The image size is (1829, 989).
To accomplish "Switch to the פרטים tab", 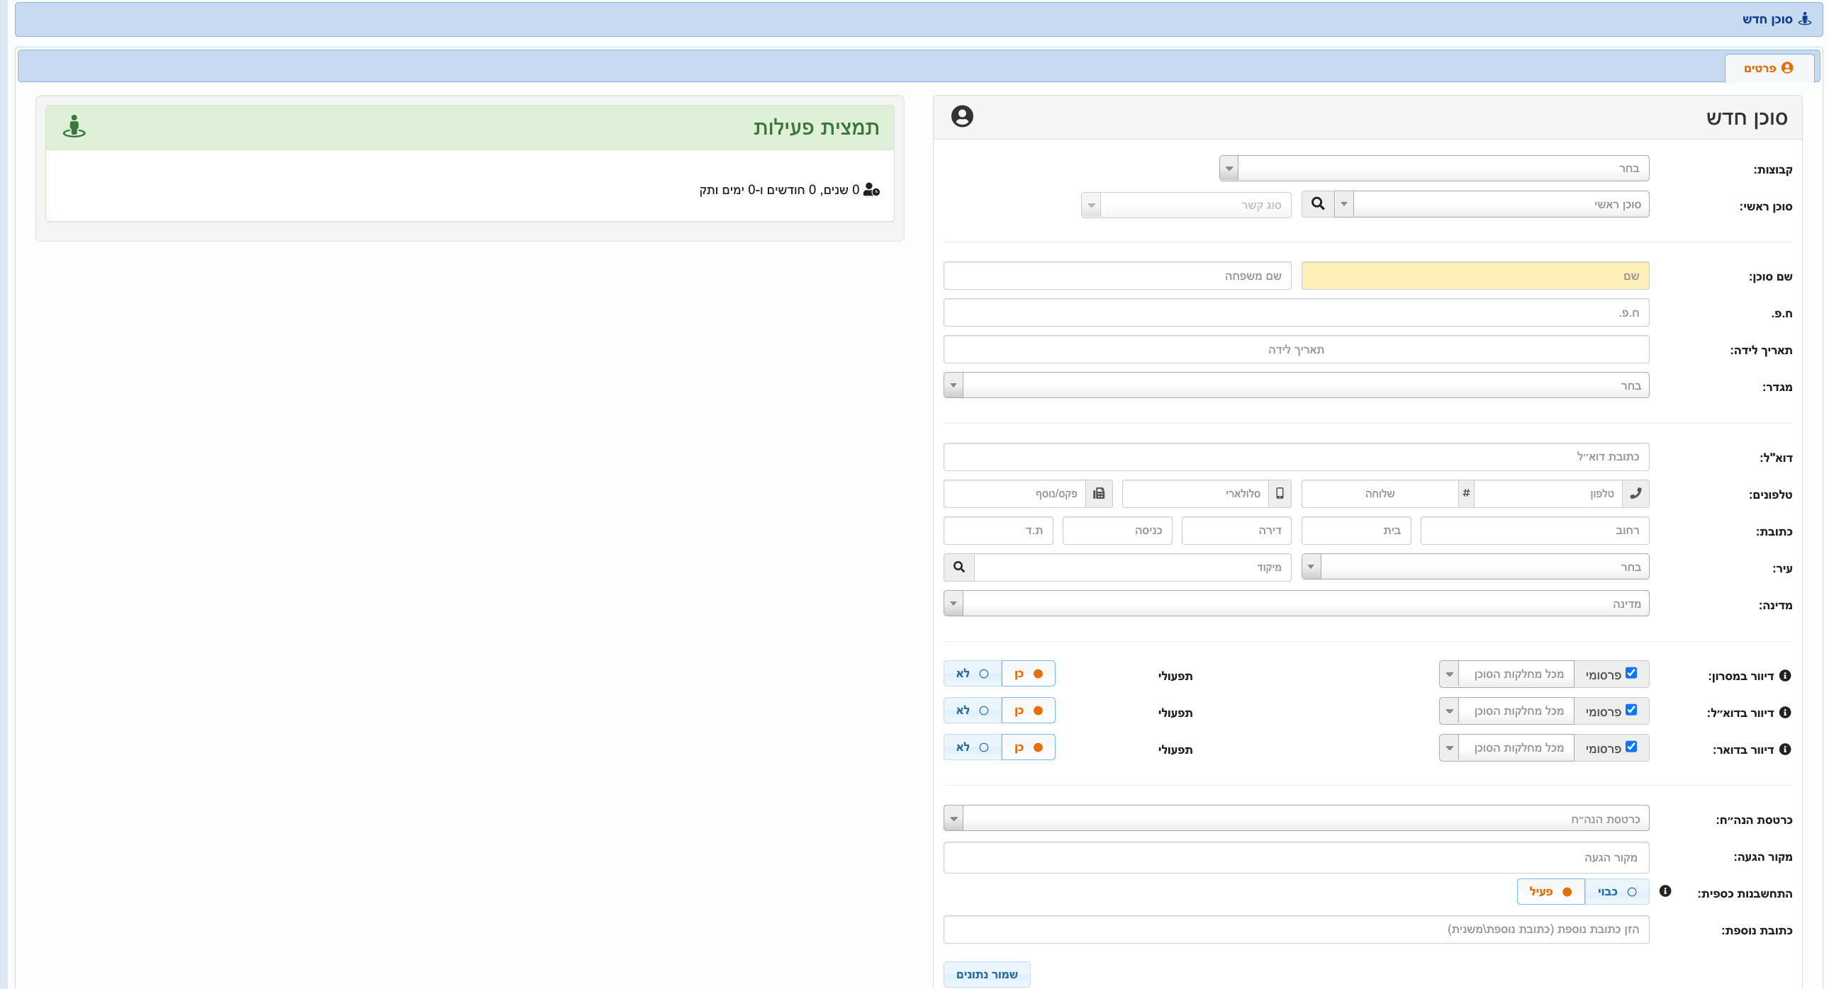I will point(1769,68).
